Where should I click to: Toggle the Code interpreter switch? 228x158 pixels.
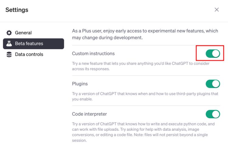click(213, 114)
